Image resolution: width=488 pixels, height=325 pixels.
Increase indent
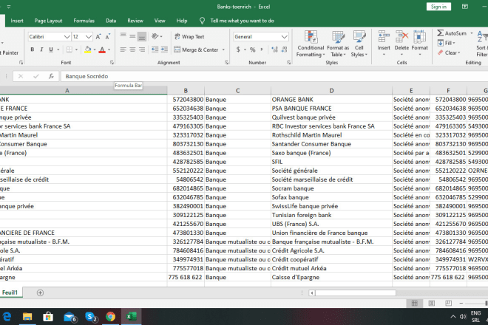point(164,49)
